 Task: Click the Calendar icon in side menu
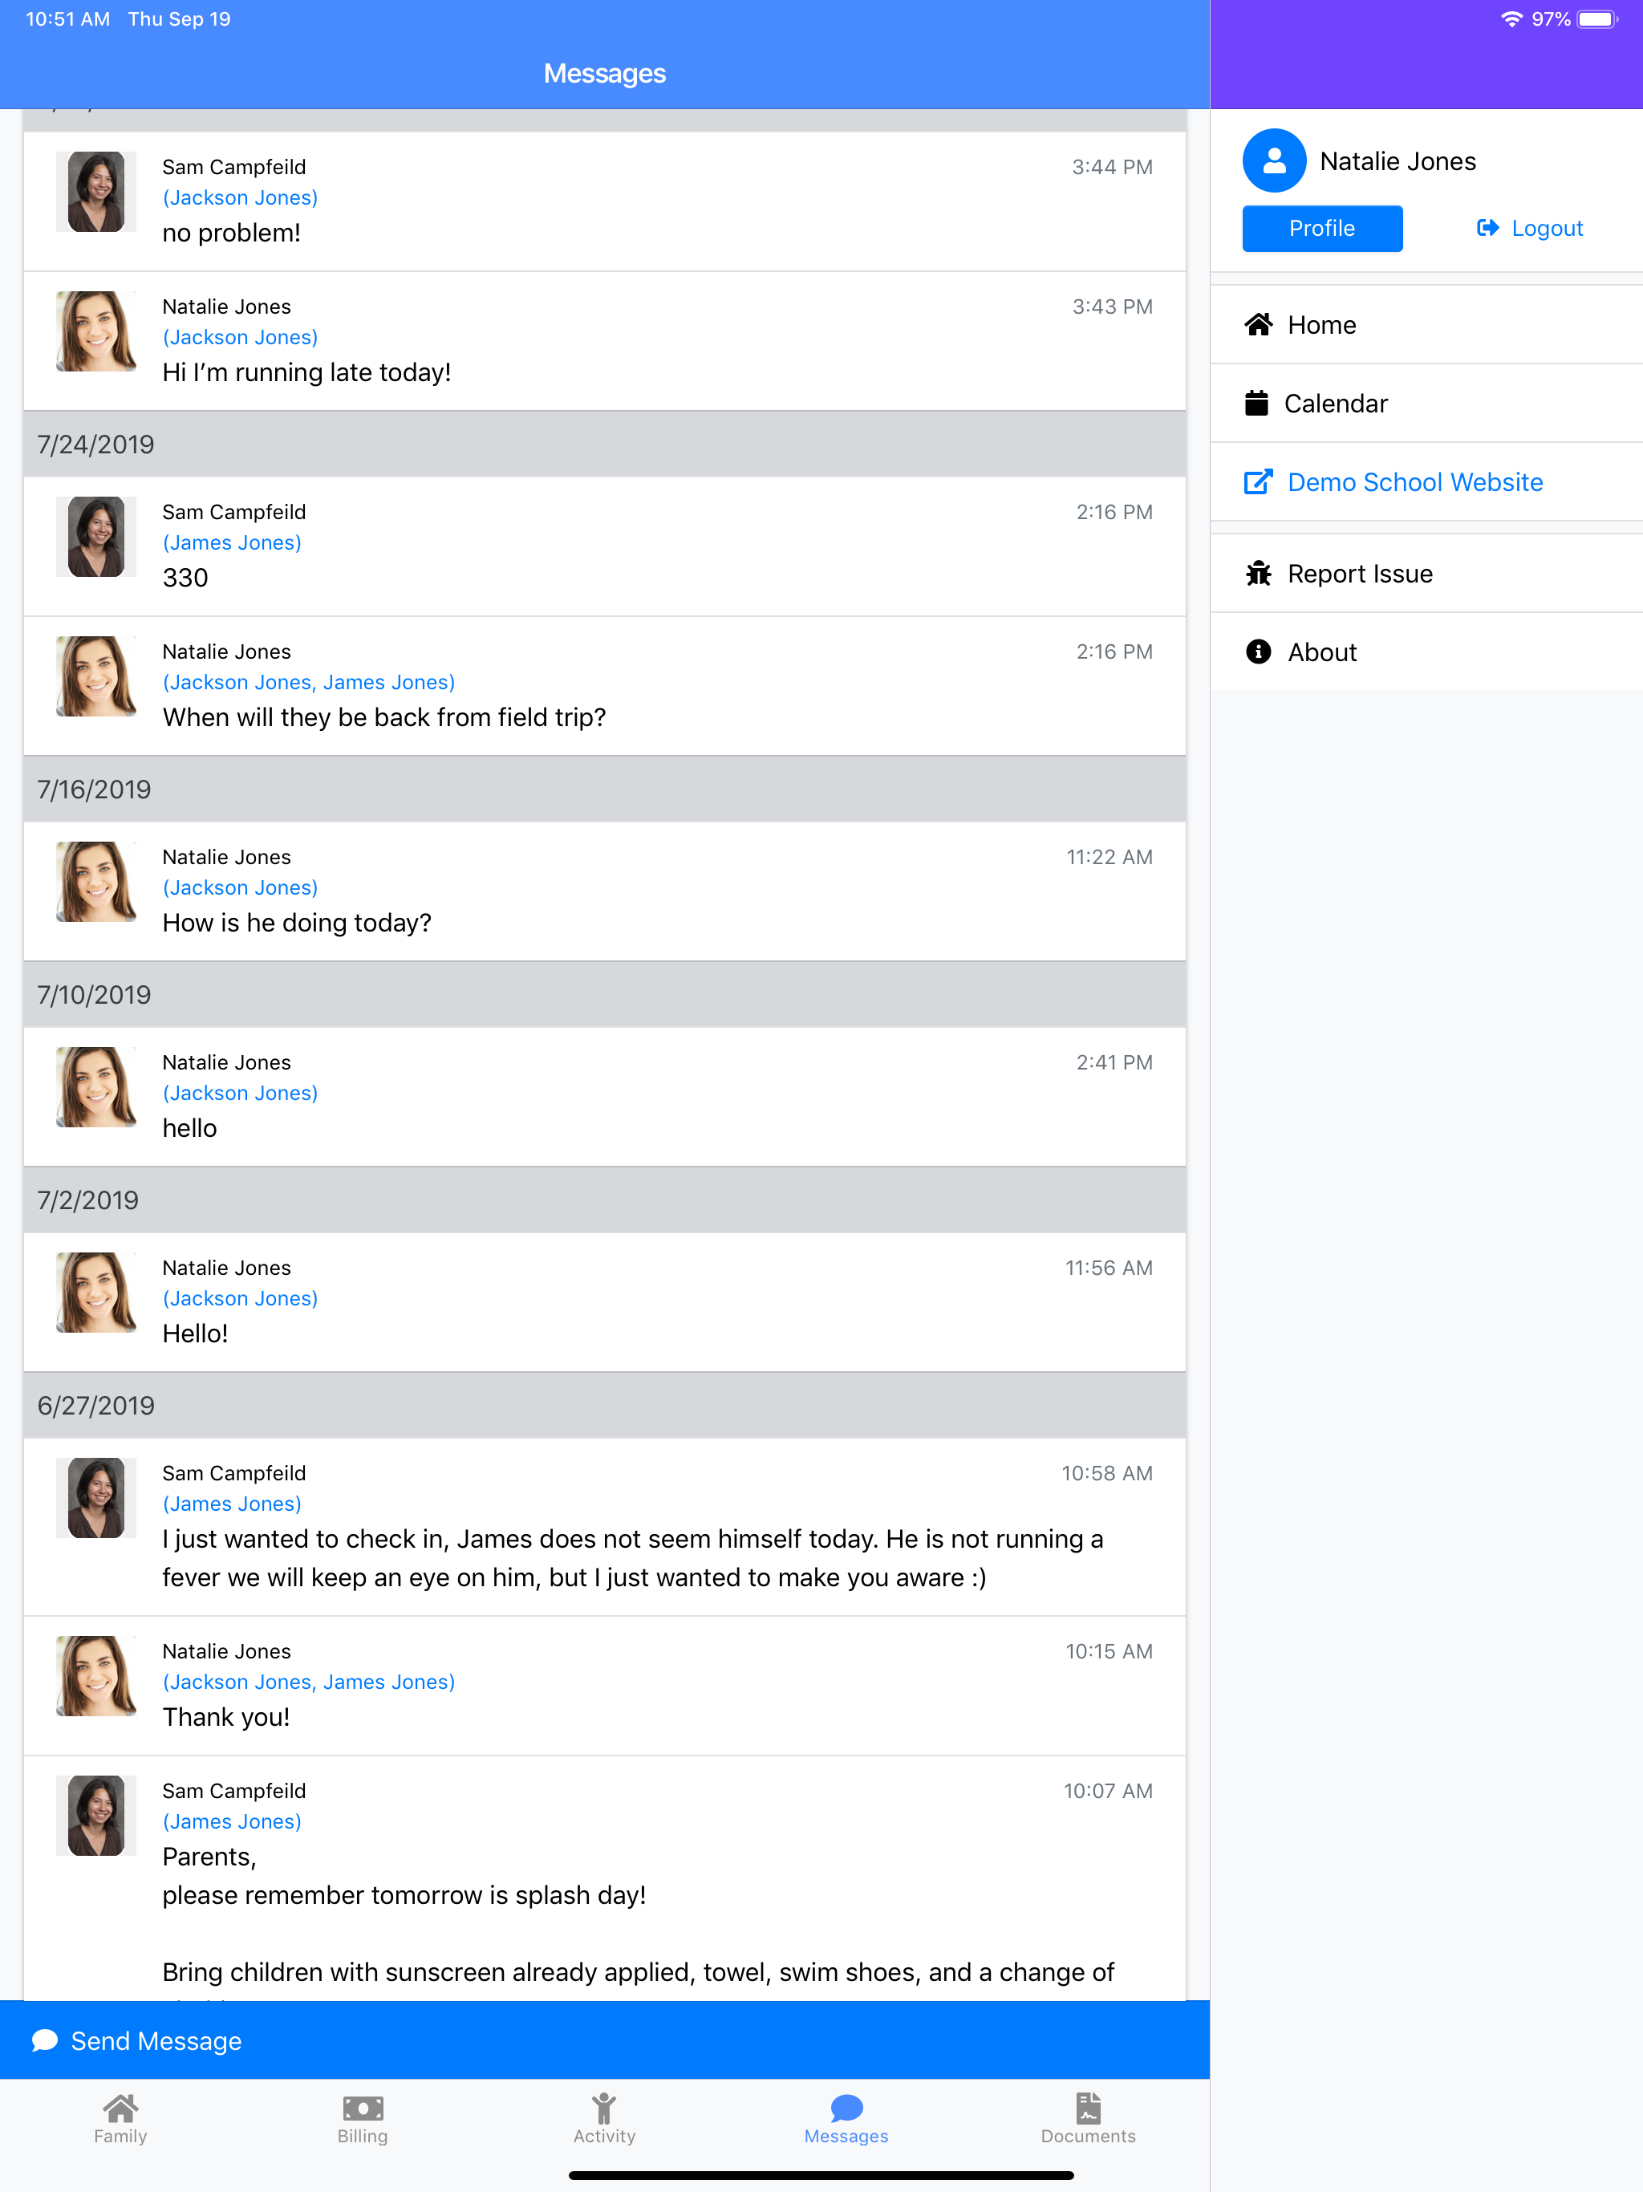point(1256,404)
